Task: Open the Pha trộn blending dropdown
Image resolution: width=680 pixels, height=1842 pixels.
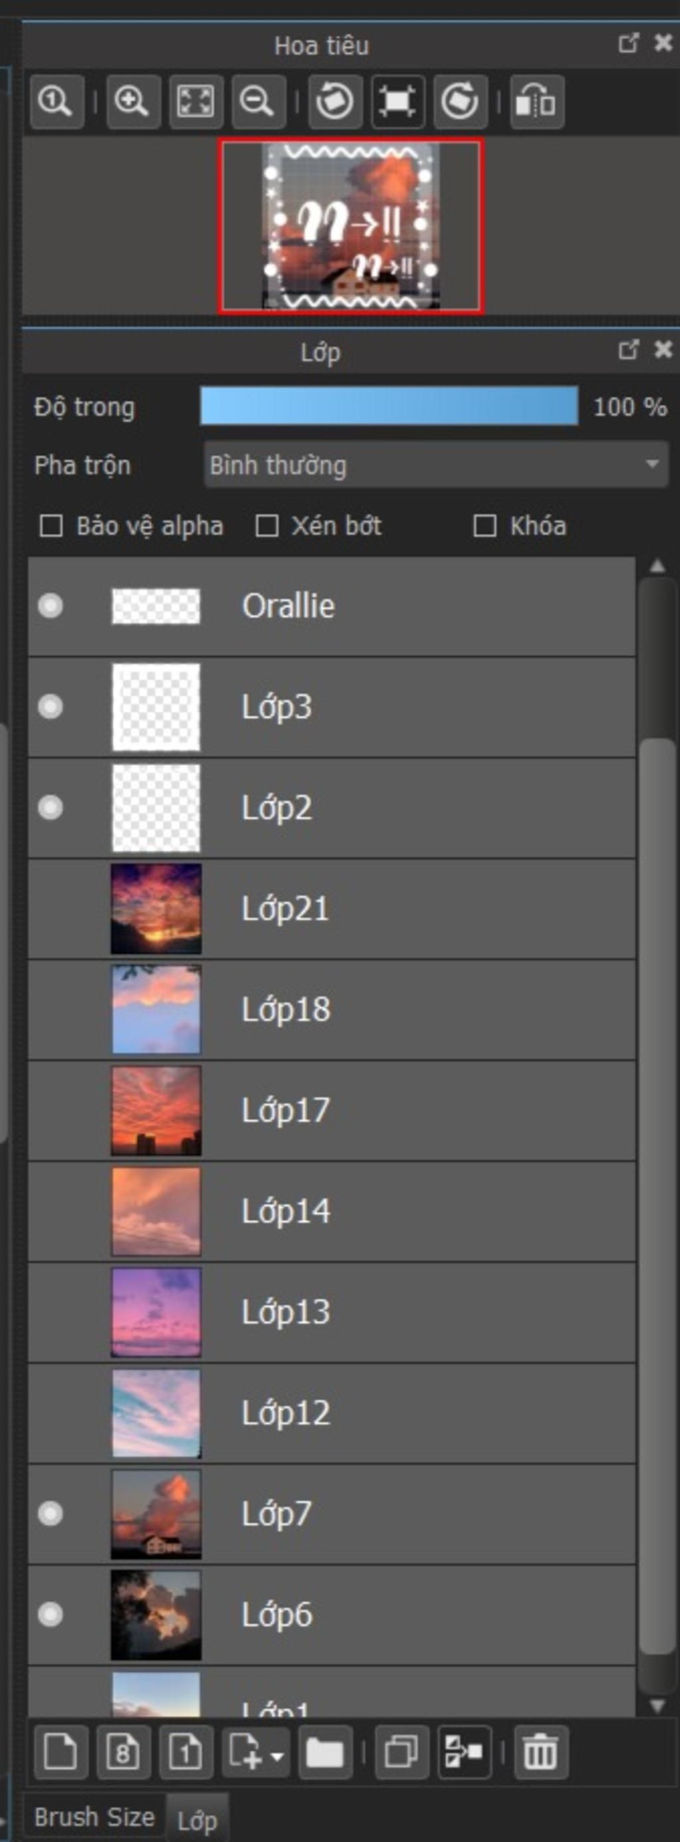Action: pyautogui.click(x=436, y=465)
